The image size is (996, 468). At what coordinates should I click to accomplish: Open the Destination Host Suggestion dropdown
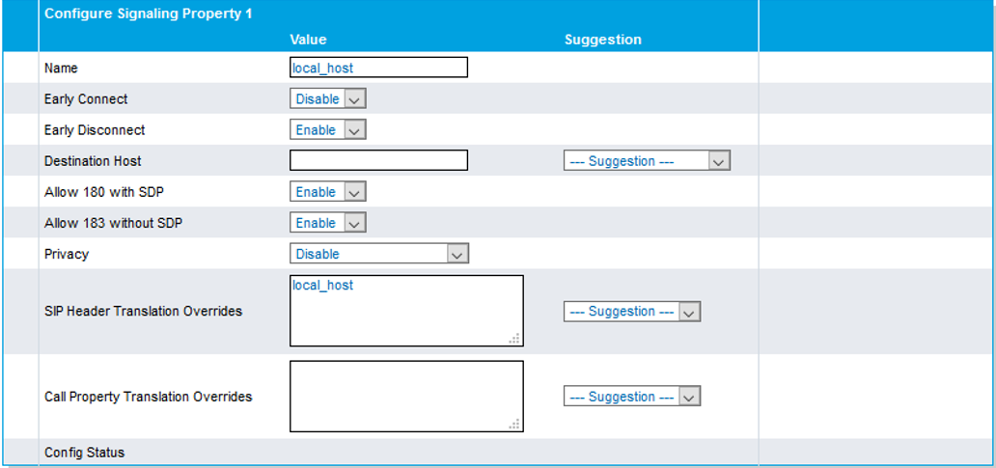tap(647, 161)
